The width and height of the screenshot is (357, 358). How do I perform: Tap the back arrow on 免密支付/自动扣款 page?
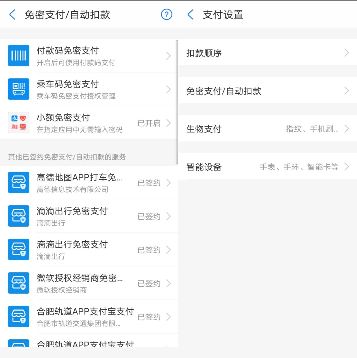12,14
